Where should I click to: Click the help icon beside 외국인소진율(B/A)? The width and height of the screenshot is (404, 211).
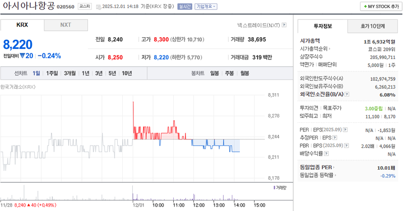(x=347, y=94)
